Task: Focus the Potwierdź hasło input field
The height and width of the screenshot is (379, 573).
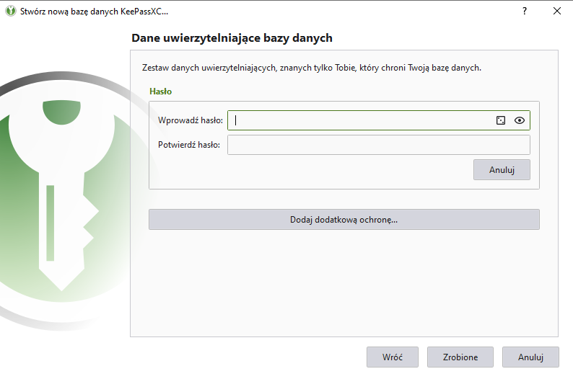Action: click(379, 145)
